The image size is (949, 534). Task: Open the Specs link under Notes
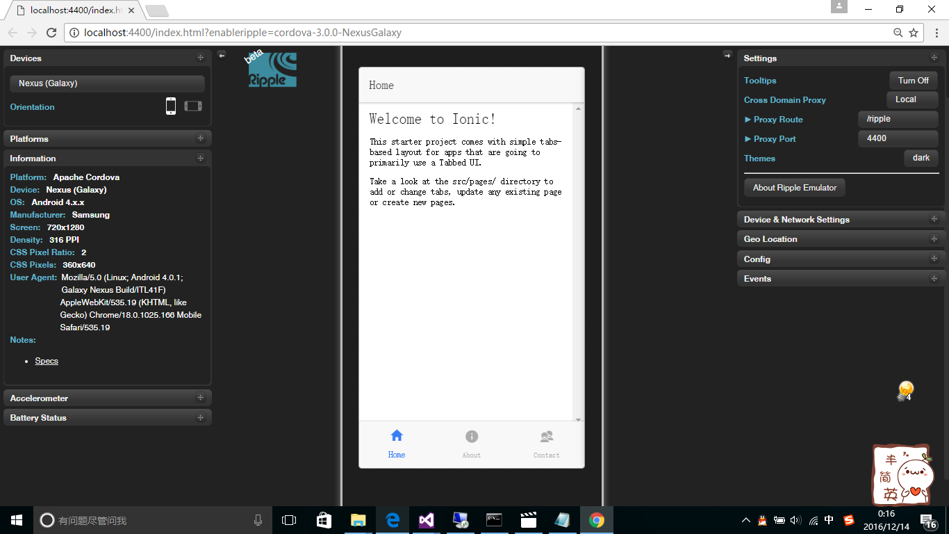point(47,361)
